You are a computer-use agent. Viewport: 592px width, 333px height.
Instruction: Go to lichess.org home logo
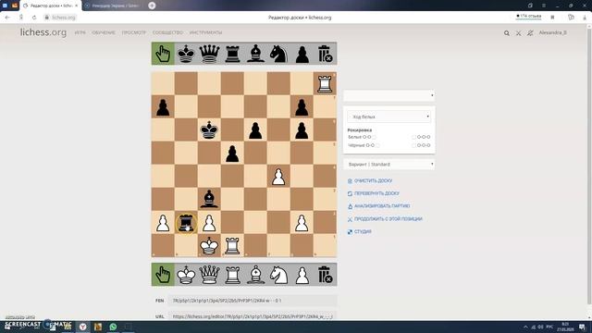[43, 32]
